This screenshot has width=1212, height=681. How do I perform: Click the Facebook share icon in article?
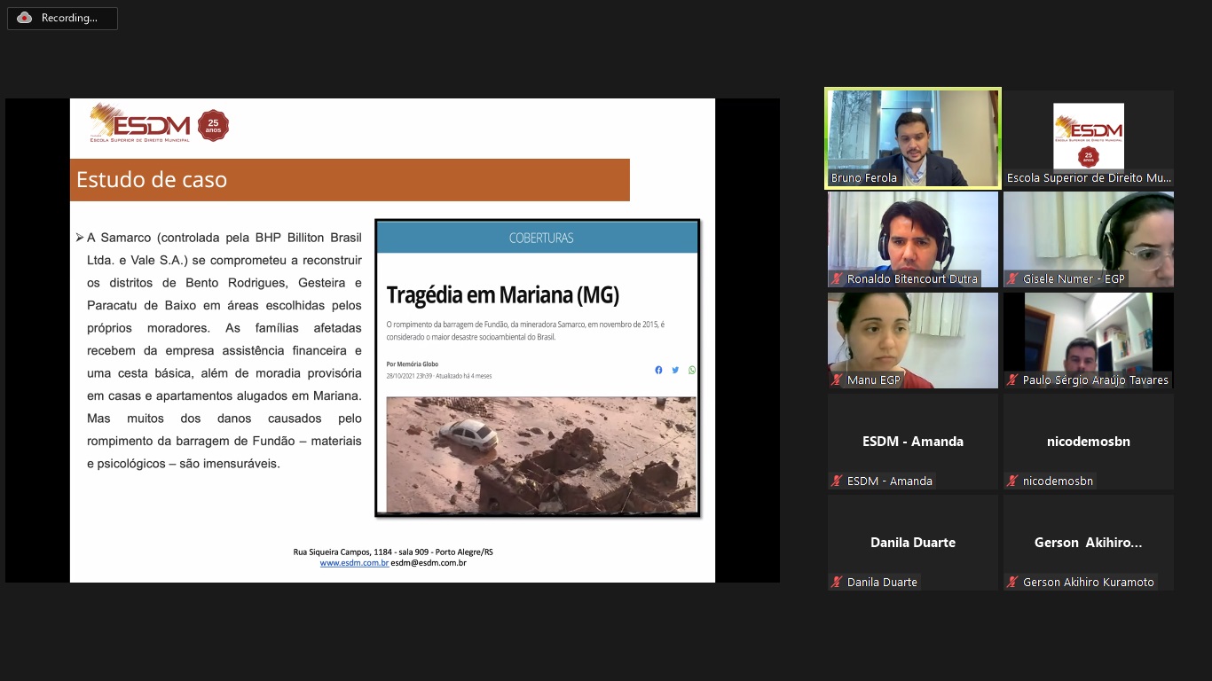click(x=658, y=370)
